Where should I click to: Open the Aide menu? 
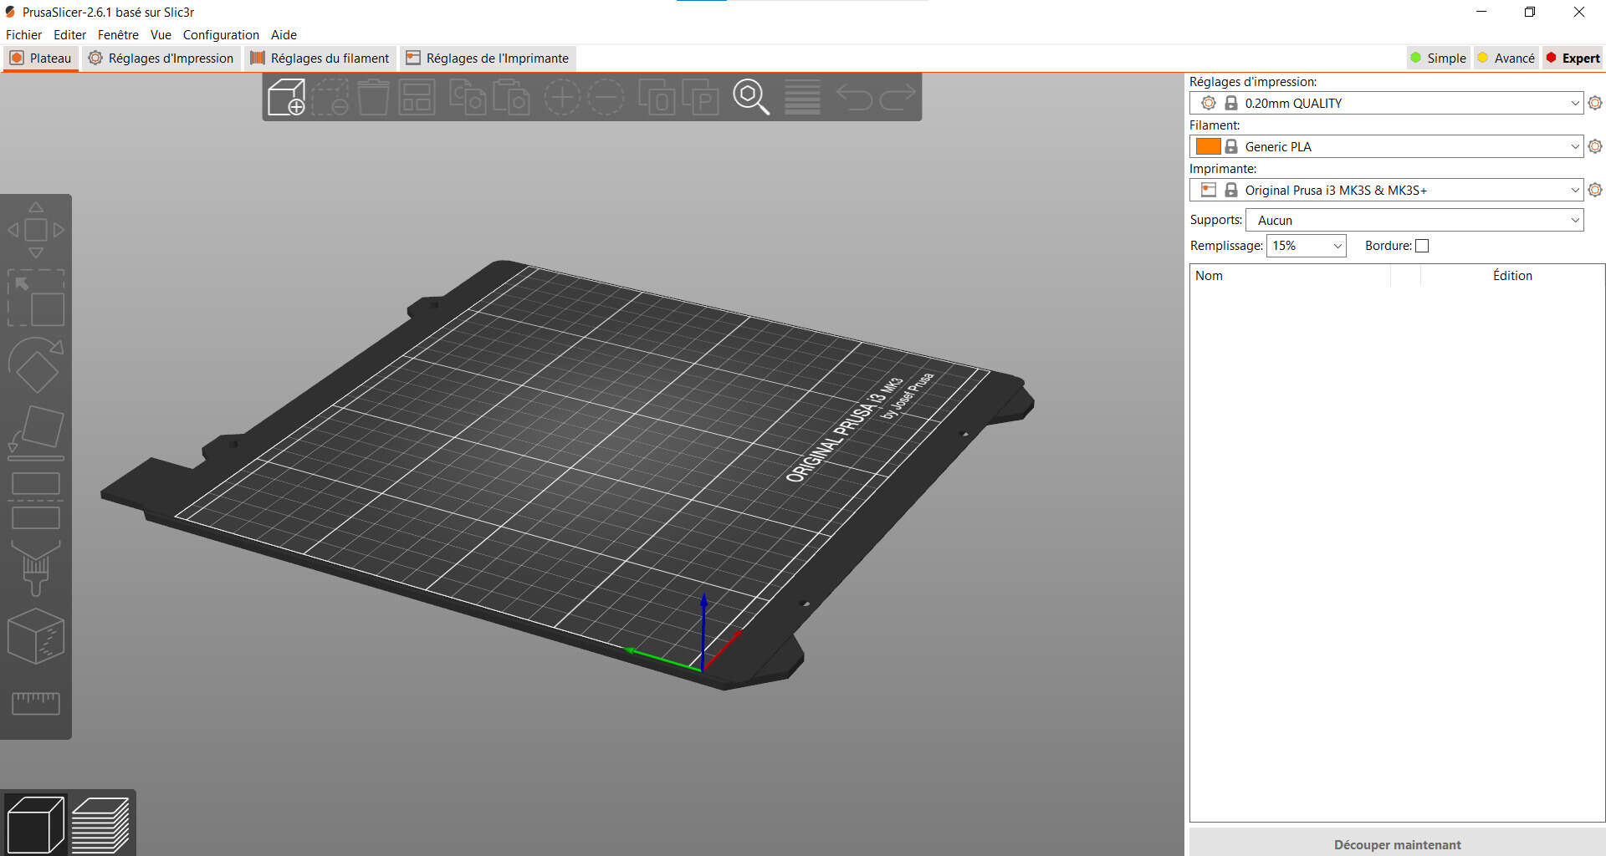pyautogui.click(x=284, y=34)
